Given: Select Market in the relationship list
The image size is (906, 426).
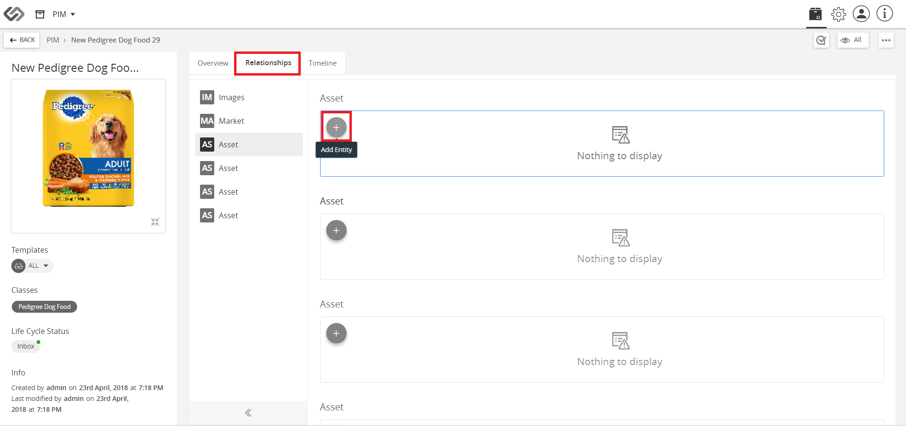Looking at the screenshot, I should [x=249, y=121].
